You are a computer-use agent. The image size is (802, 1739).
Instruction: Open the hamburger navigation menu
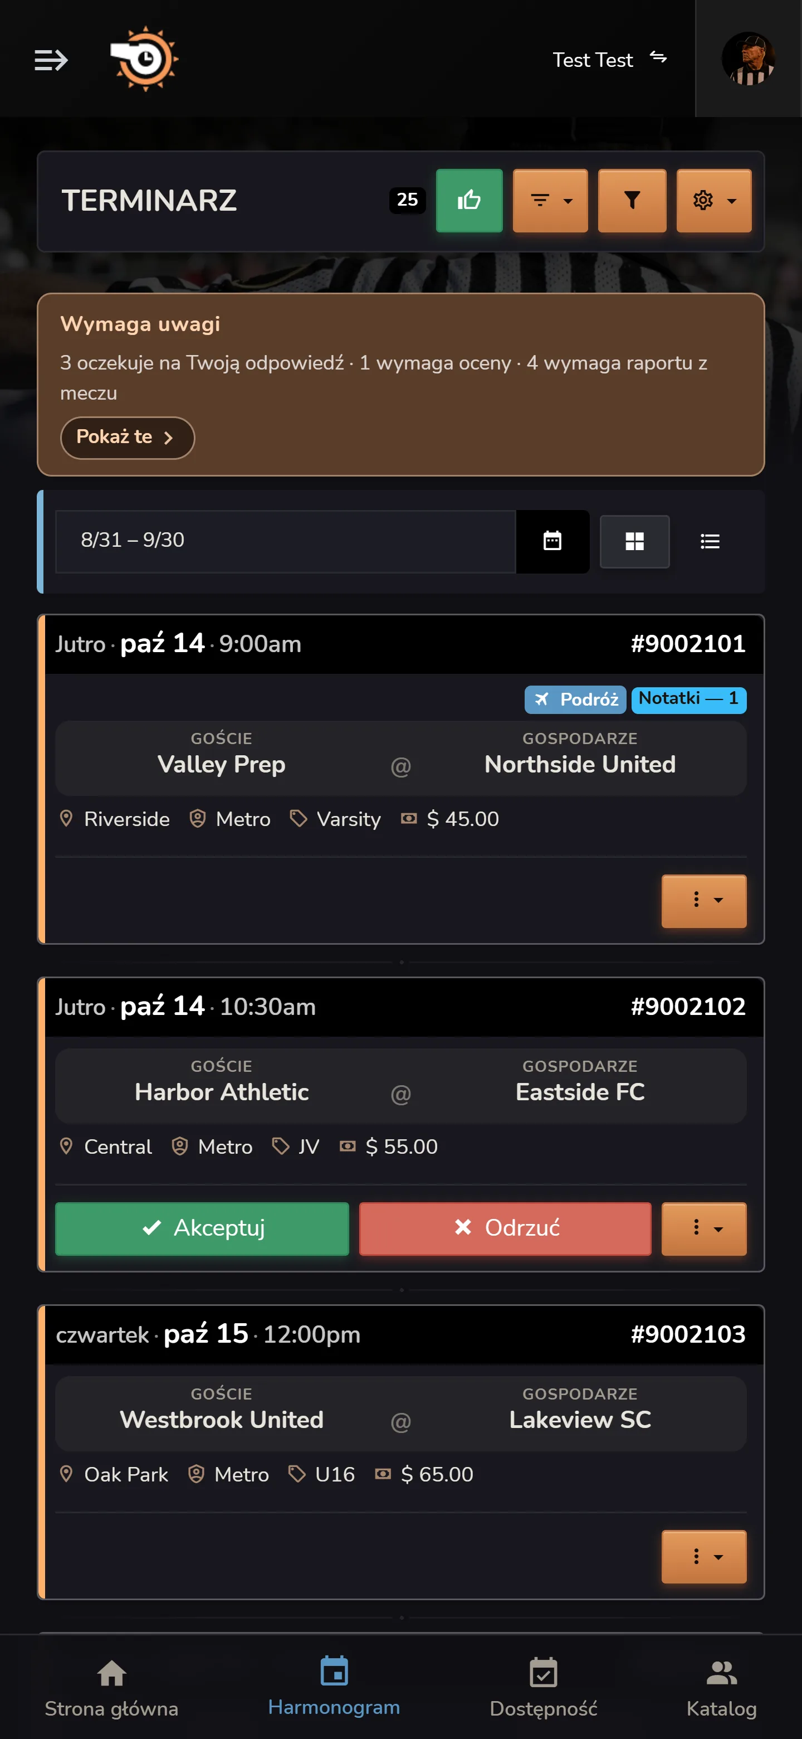51,60
